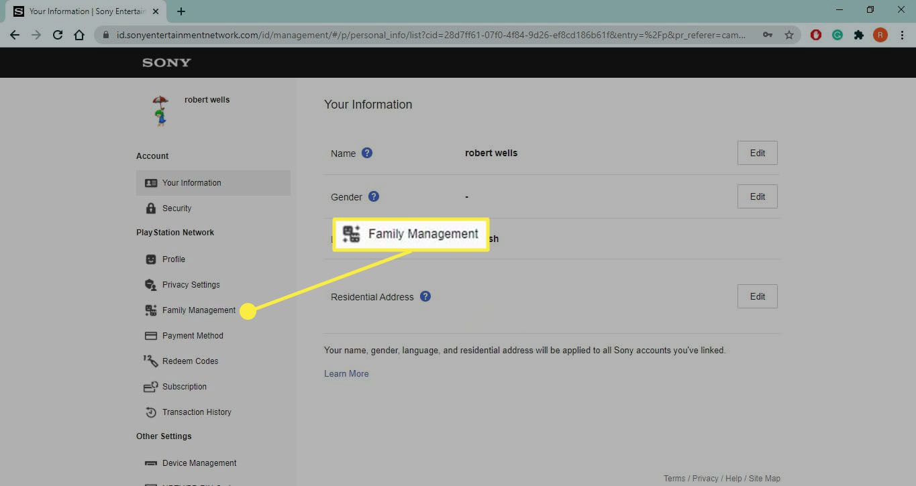The height and width of the screenshot is (486, 916).
Task: Select Family Management in the sidebar
Action: (199, 310)
